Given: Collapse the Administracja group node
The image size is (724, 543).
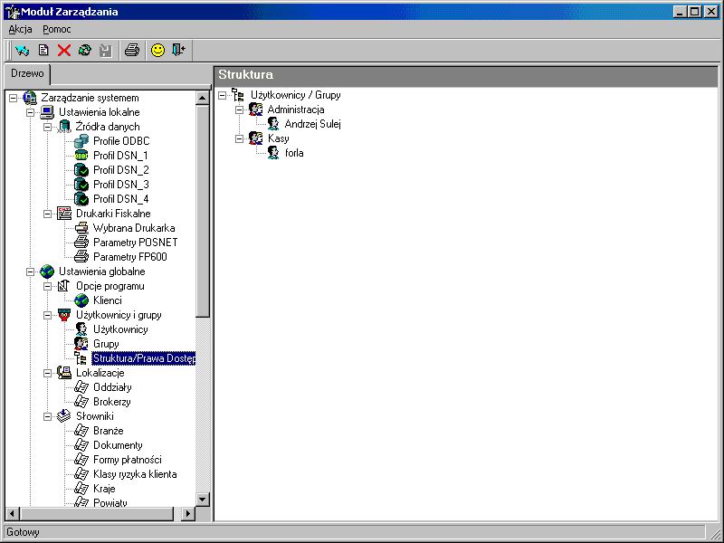Looking at the screenshot, I should click(239, 110).
